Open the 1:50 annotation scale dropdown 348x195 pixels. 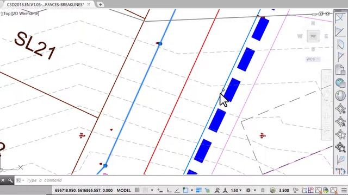coord(236,190)
